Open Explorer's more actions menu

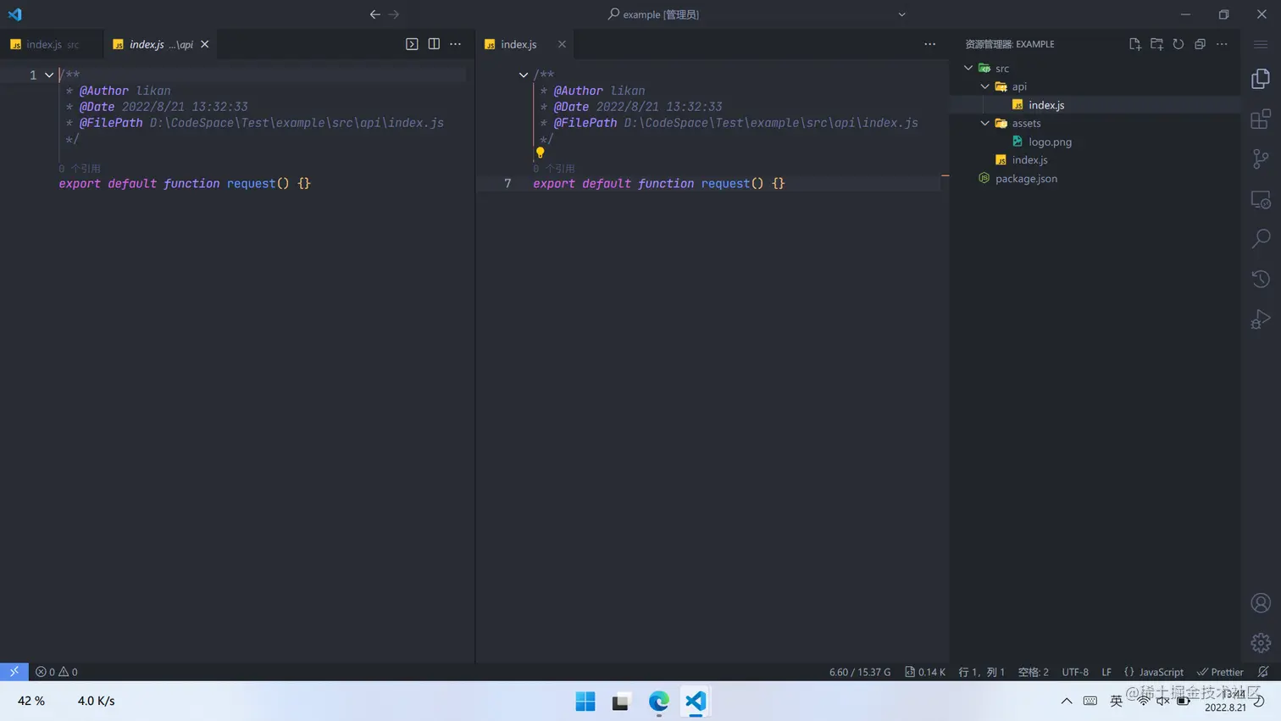pyautogui.click(x=1222, y=44)
